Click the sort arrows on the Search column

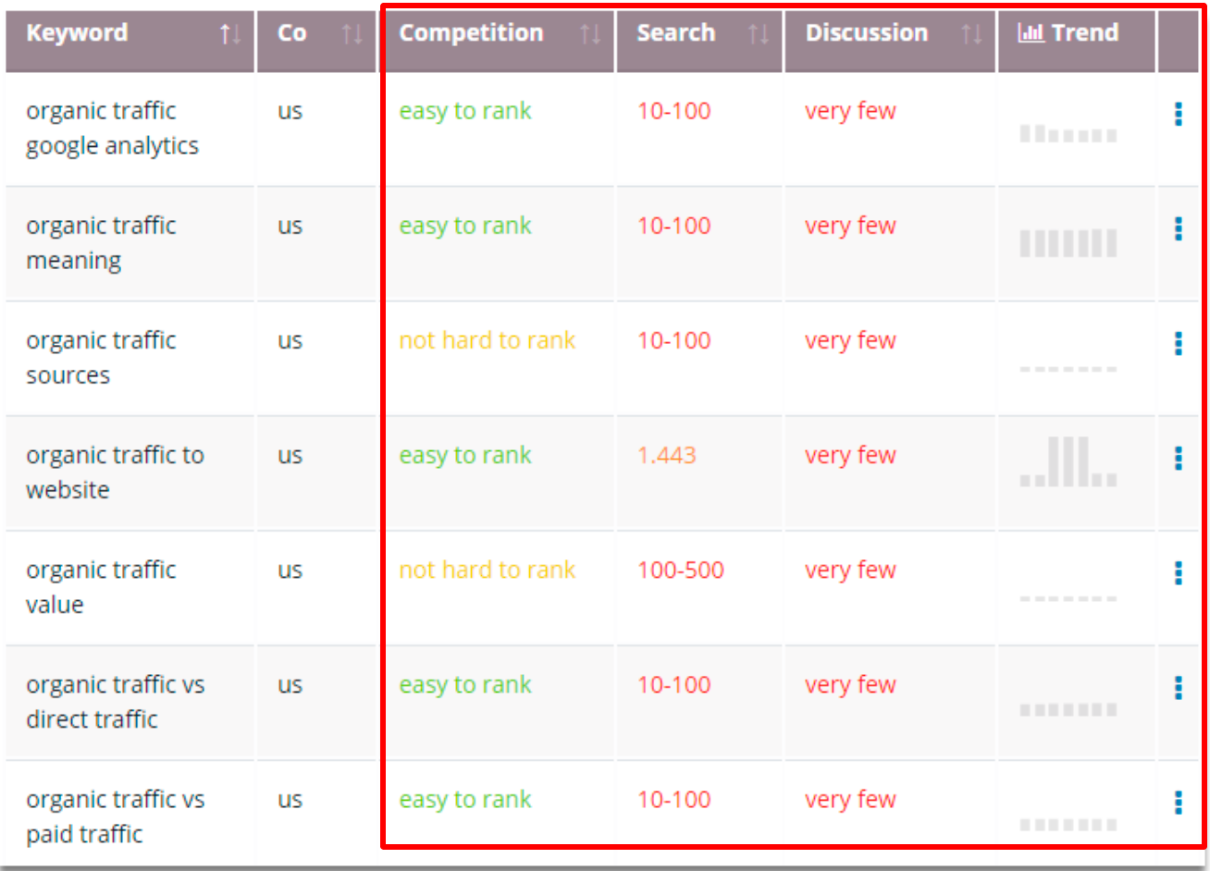(759, 33)
